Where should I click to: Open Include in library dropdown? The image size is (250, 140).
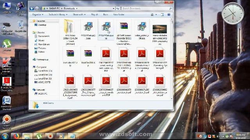click(x=58, y=15)
